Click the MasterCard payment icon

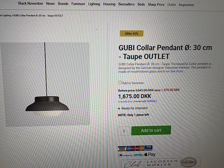tap(139, 148)
